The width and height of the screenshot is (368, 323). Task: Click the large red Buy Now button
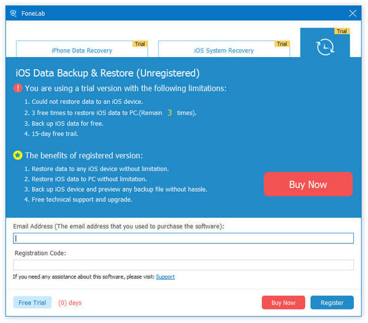tap(308, 184)
